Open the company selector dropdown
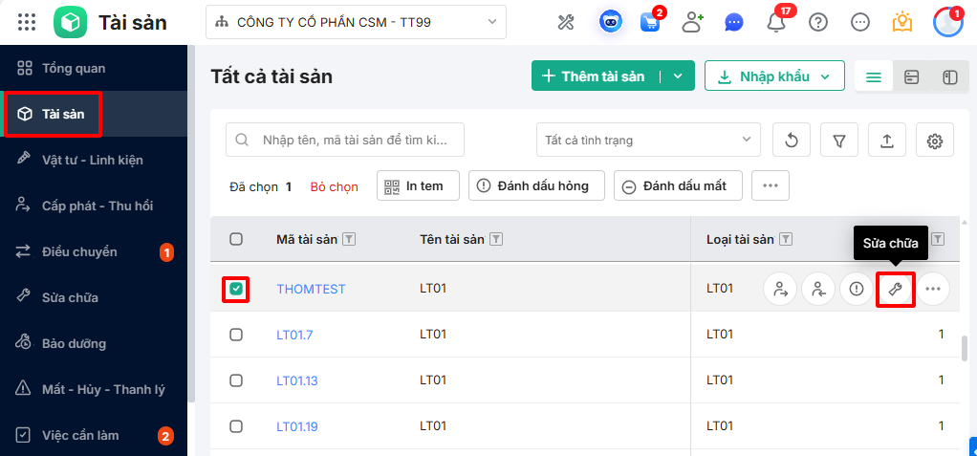 [356, 21]
